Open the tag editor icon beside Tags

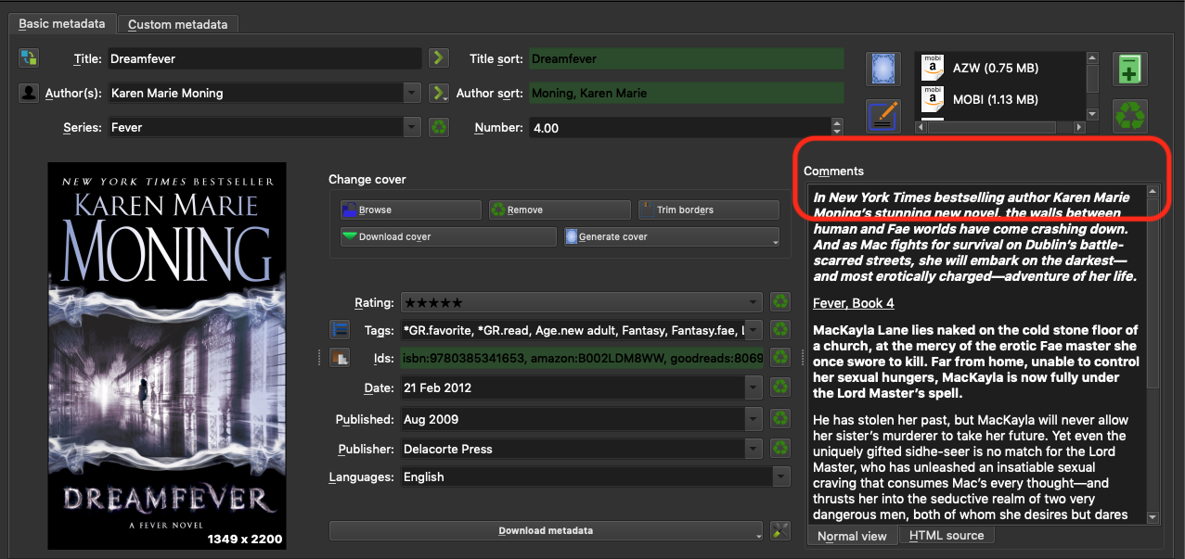point(339,329)
